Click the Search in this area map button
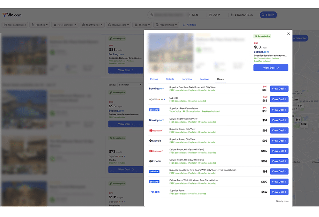The height and width of the screenshot is (217, 319). pyautogui.click(x=300, y=38)
